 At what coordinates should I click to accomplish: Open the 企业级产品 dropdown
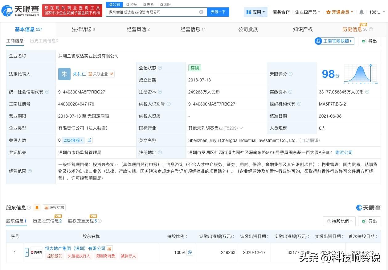[x=308, y=12]
